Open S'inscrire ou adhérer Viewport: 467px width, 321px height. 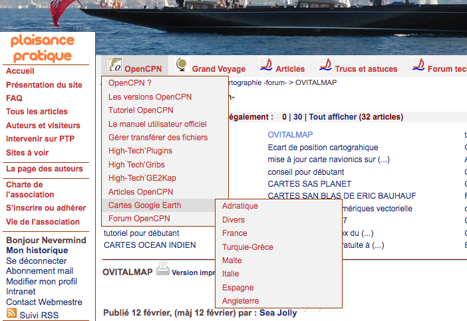click(46, 208)
